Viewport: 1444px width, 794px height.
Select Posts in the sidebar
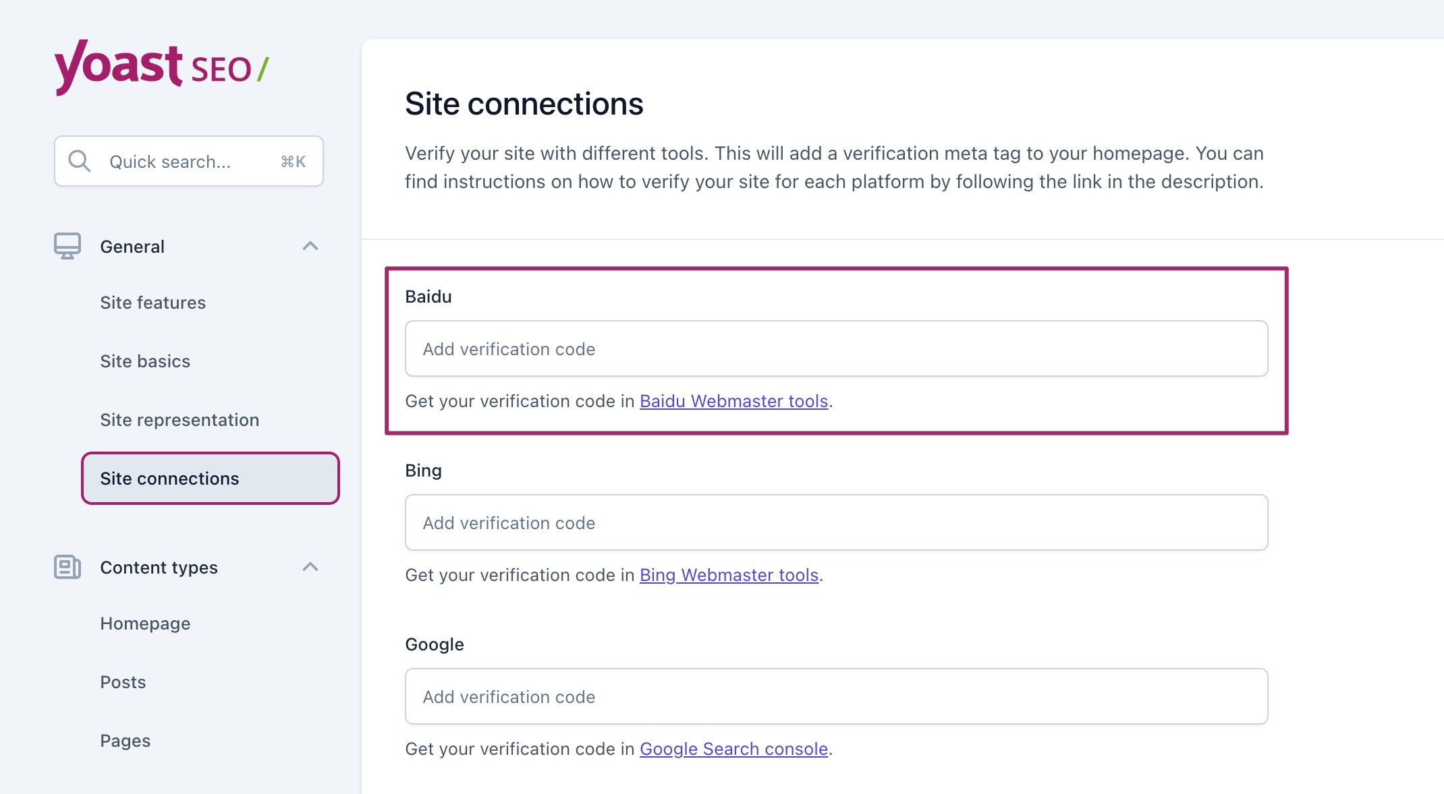click(x=123, y=681)
